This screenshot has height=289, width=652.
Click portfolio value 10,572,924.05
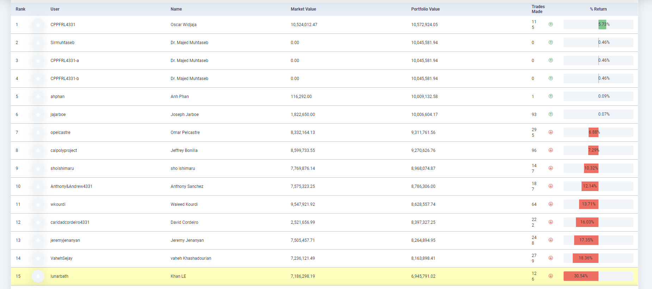[424, 25]
